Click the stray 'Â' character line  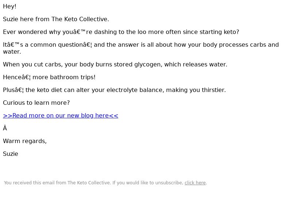(5, 128)
